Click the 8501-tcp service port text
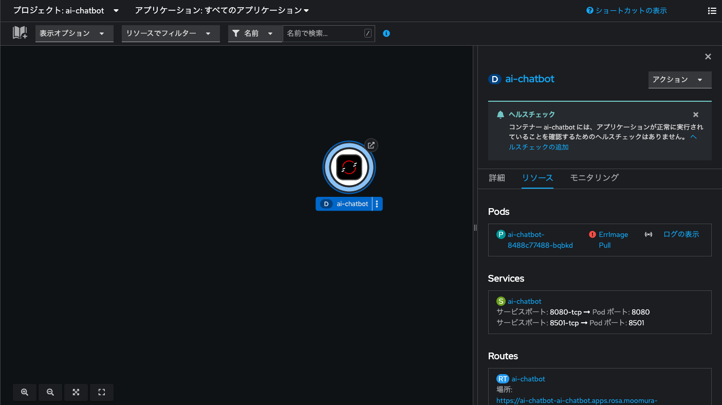The height and width of the screenshot is (405, 722). [564, 323]
